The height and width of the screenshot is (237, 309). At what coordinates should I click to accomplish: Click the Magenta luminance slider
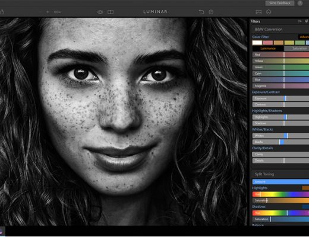click(280, 86)
